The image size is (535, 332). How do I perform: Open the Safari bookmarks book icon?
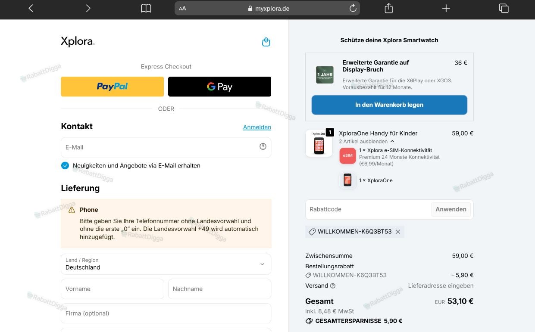(x=146, y=8)
